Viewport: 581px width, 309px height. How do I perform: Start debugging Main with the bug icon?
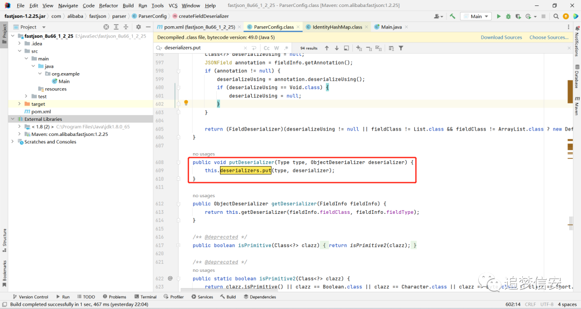(x=508, y=16)
